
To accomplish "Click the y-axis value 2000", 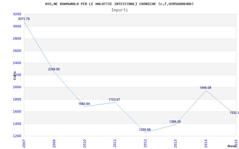I will 17,87.
